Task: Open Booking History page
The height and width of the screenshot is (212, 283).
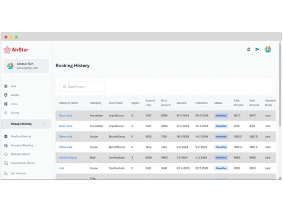Action: pos(20,154)
